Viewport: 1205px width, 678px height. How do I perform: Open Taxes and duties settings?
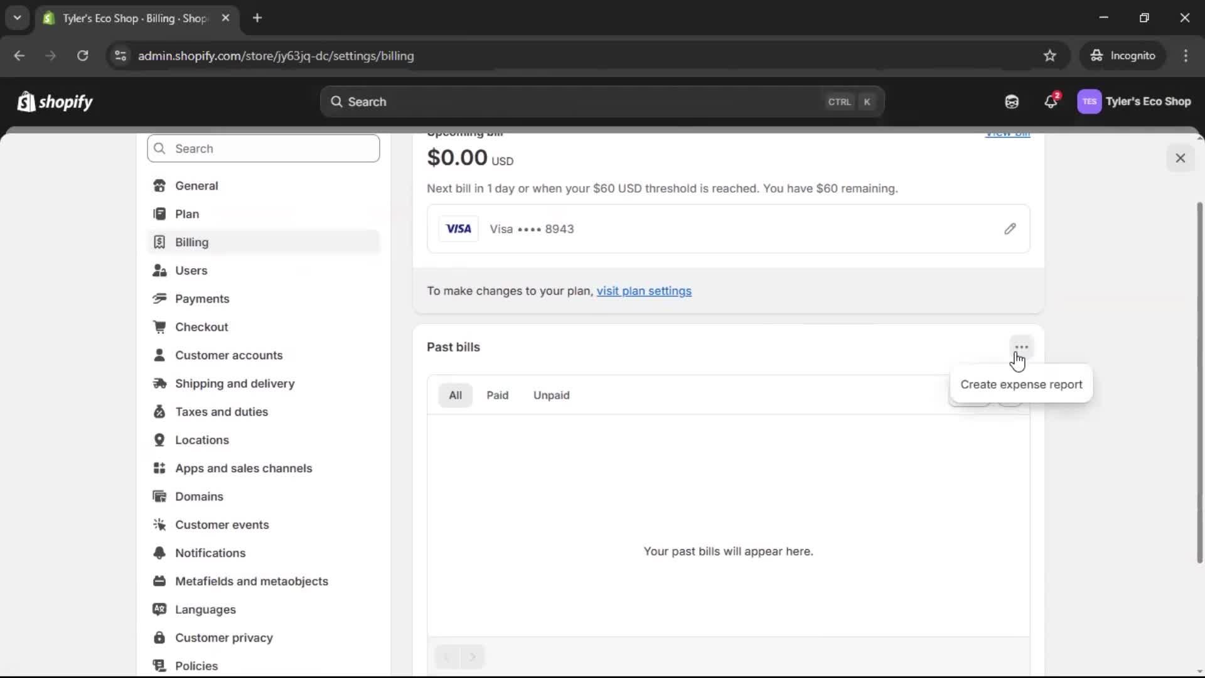tap(220, 411)
